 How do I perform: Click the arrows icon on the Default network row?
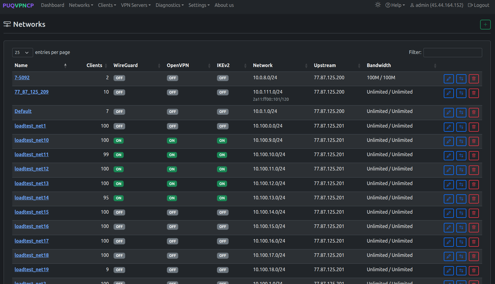461,112
